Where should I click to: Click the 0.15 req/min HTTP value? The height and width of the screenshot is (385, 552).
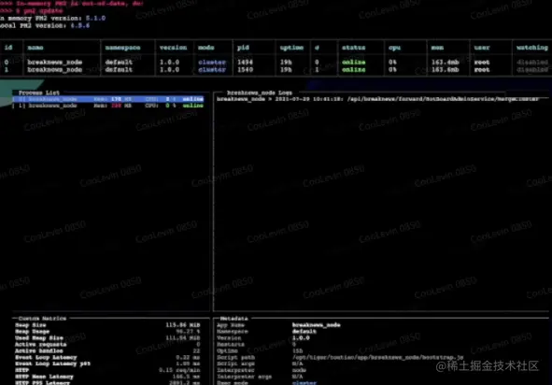point(179,370)
